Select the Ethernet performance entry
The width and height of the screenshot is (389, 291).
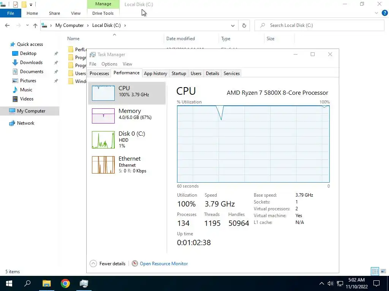tap(127, 164)
